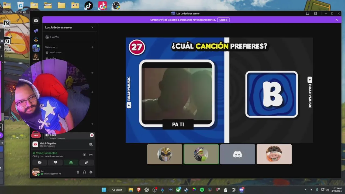Open the Notion desktop shortcut
This screenshot has width=345, height=194.
pos(7,25)
